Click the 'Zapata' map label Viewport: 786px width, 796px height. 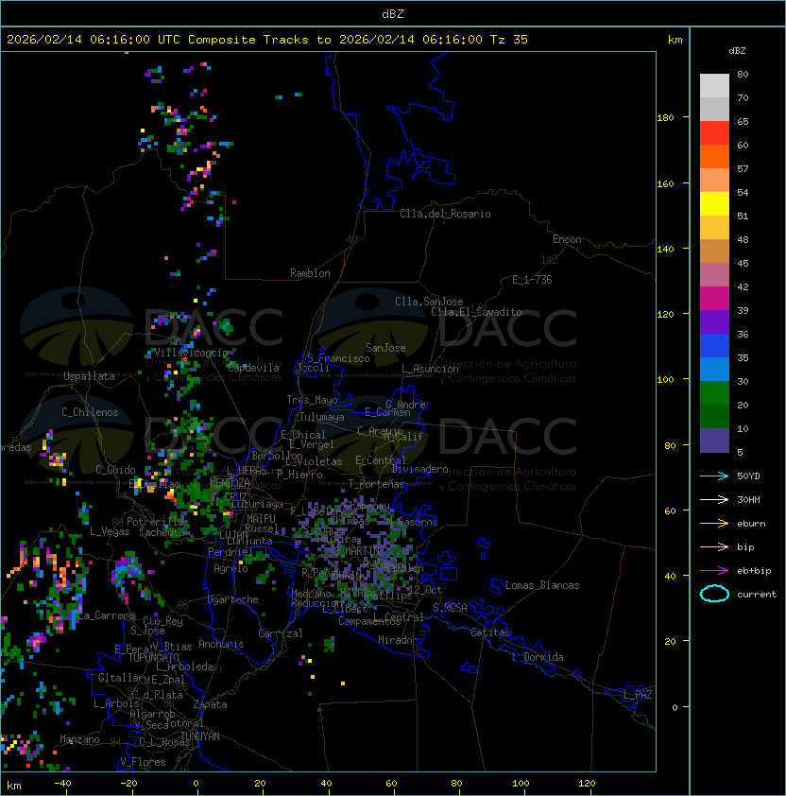pos(210,704)
